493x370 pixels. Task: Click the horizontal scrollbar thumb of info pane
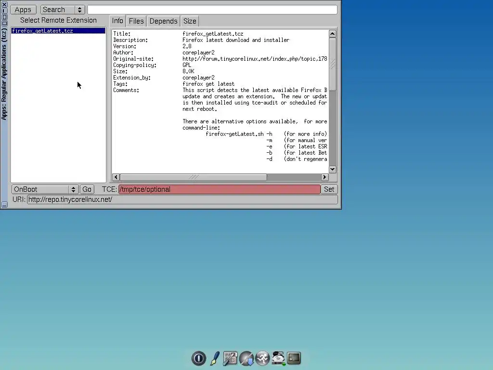pos(194,177)
